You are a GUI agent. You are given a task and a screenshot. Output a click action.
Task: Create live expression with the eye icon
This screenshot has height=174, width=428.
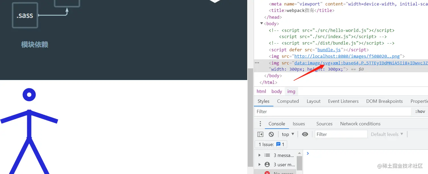305,134
